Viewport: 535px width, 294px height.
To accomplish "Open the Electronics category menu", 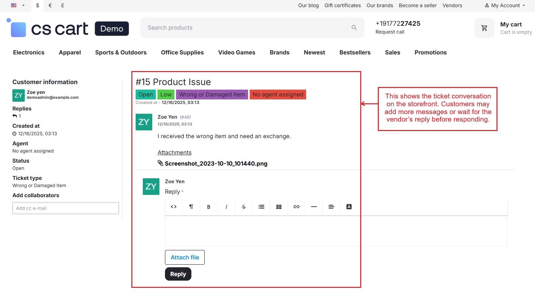I will (29, 52).
